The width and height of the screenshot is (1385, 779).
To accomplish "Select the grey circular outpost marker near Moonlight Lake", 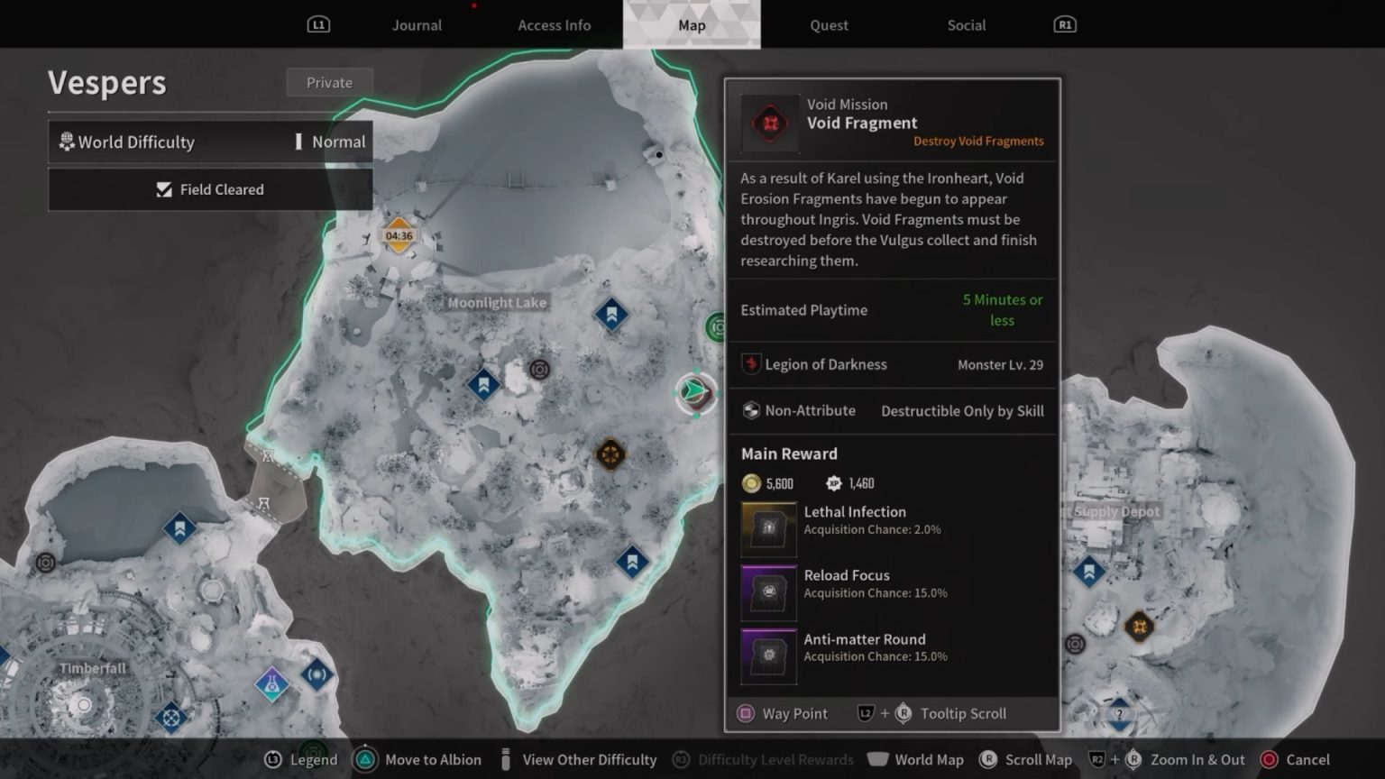I will point(539,369).
